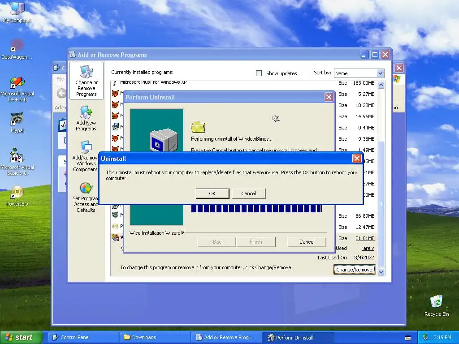Open Microsoft Visual Basic 6.0 desktop icon
The height and width of the screenshot is (344, 459).
click(17, 161)
